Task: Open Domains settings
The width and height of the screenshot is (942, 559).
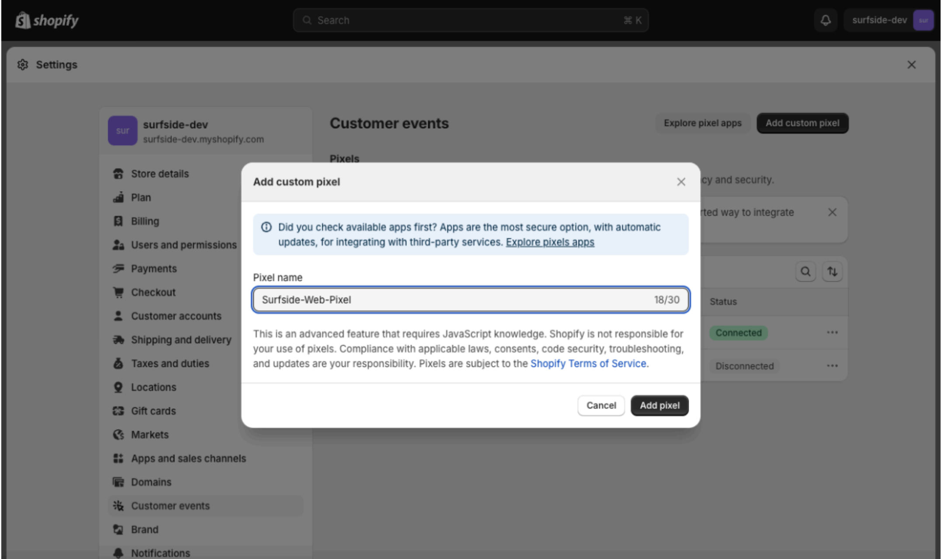Action: click(151, 482)
